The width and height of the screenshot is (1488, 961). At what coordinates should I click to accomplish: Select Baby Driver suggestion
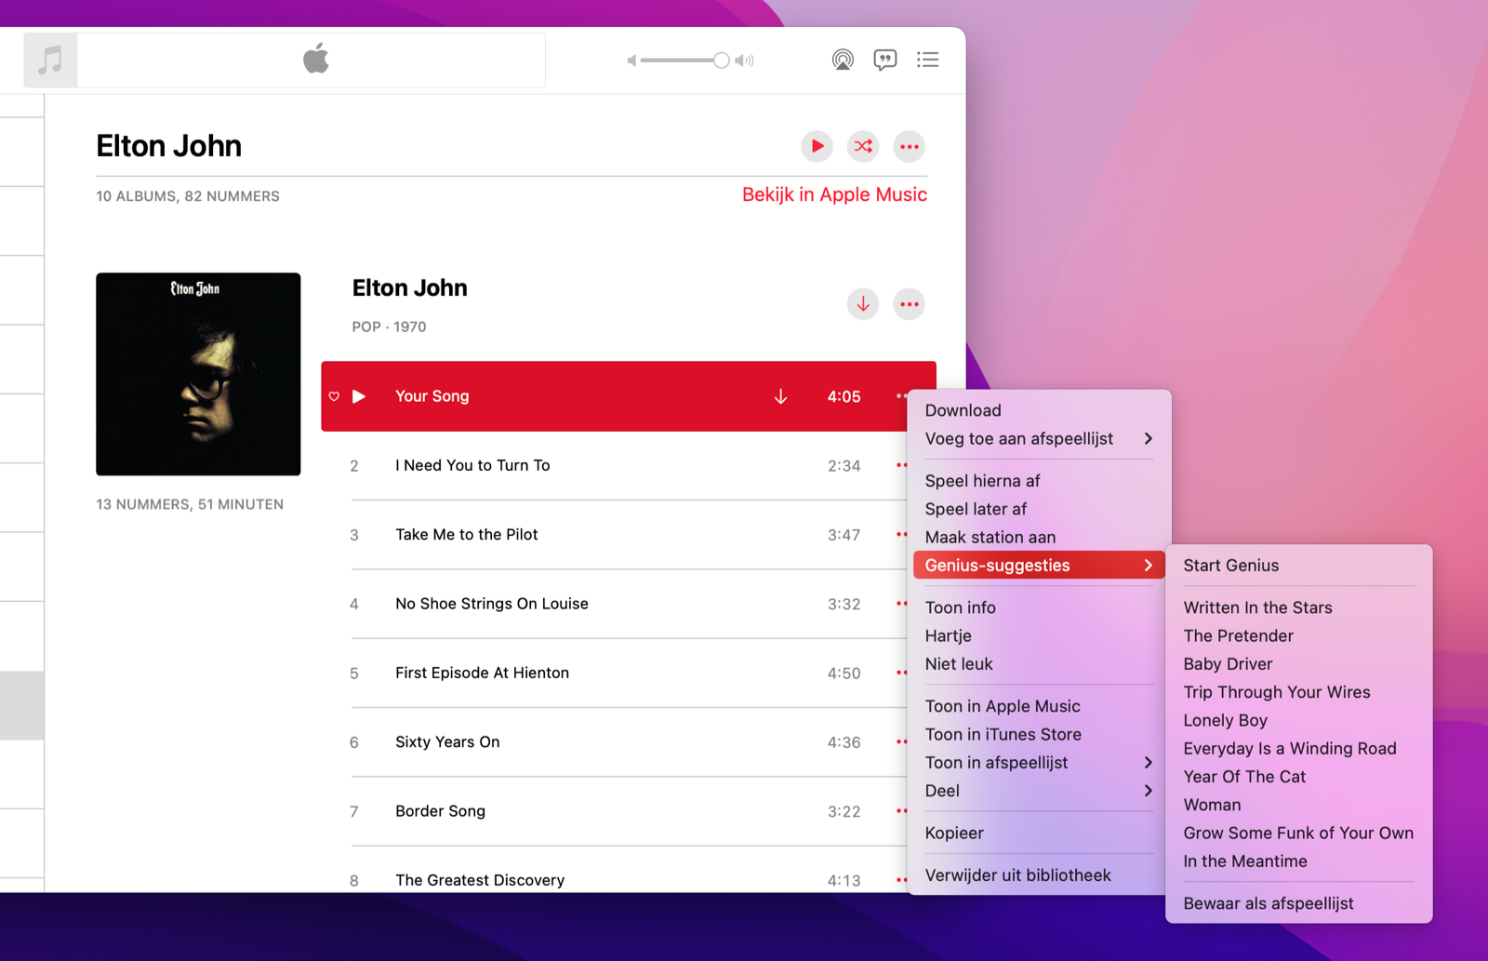[x=1298, y=663]
